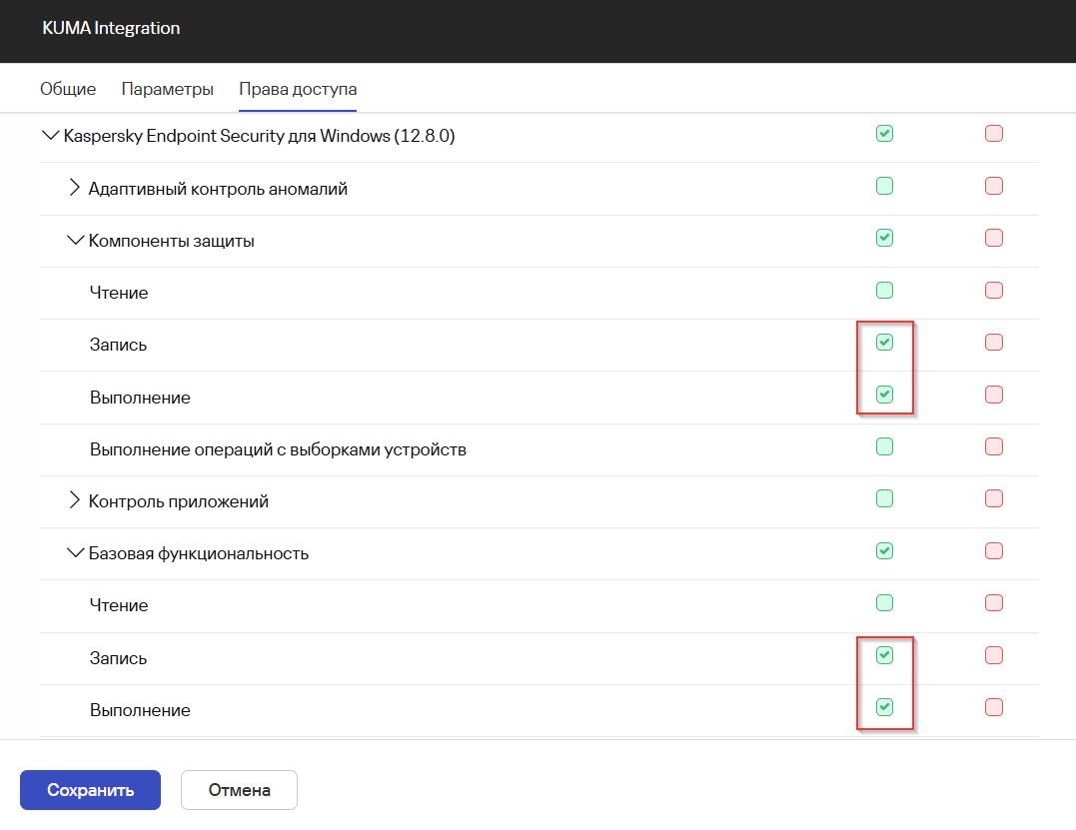Uncheck green checkbox for Базовая функциональность
The height and width of the screenshot is (830, 1076).
[x=884, y=550]
